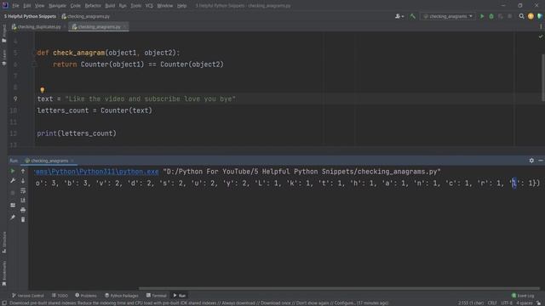This screenshot has width=545, height=306.
Task: Open the Python Packages tool window
Action: click(x=122, y=296)
